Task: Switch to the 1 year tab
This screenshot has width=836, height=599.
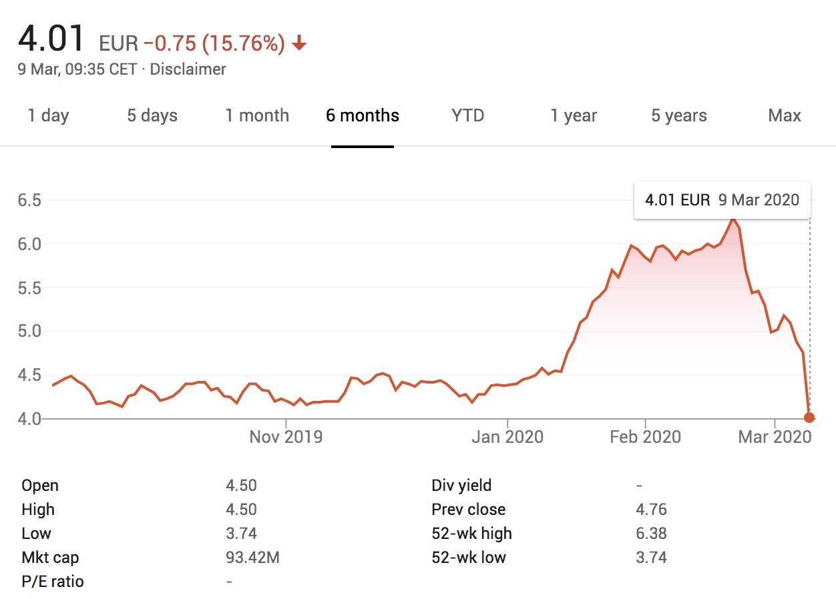Action: (x=574, y=115)
